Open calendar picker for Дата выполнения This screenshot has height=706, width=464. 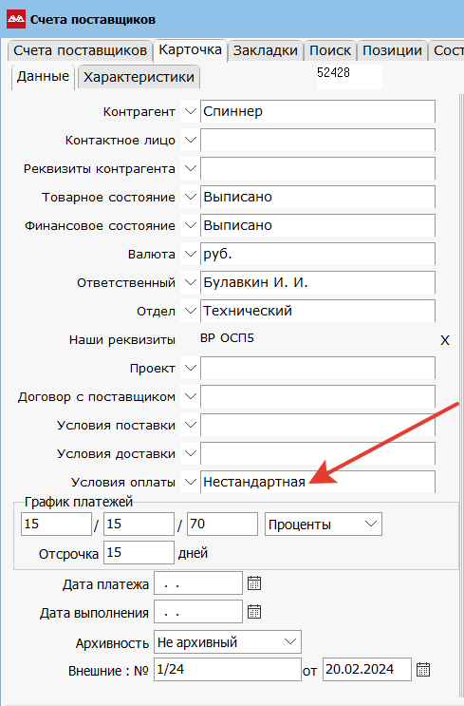pos(254,612)
